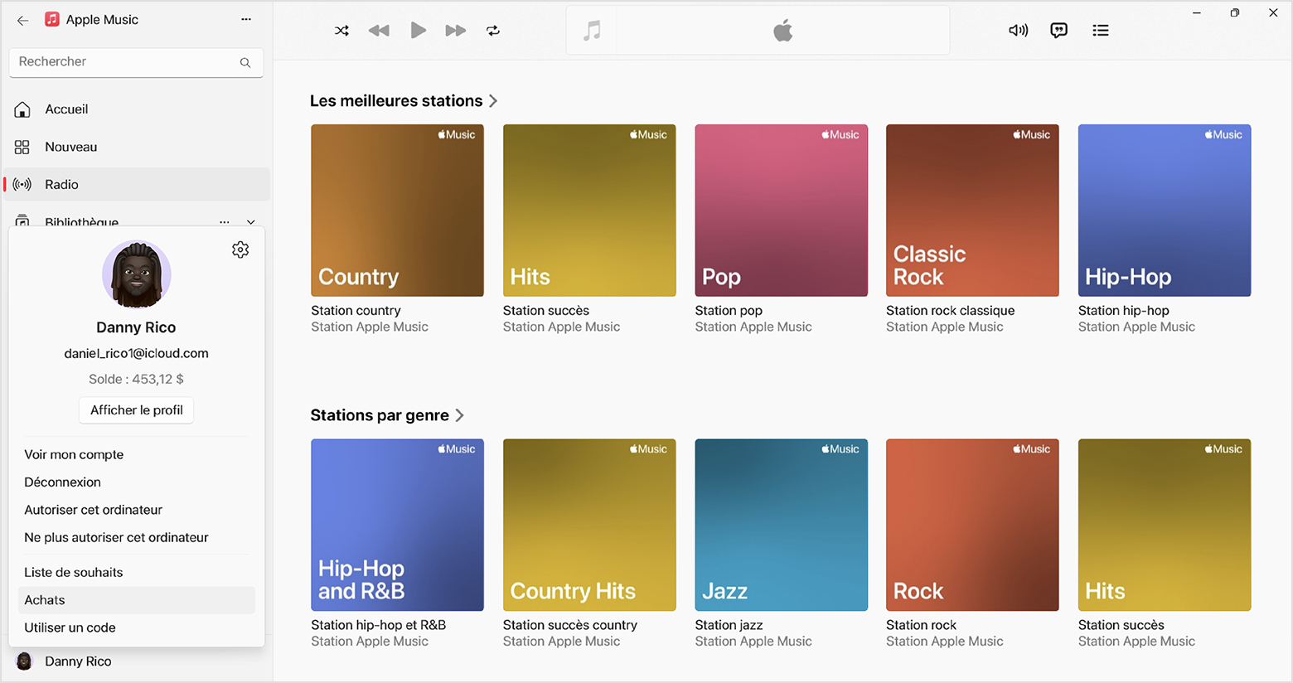The width and height of the screenshot is (1293, 683).
Task: Click the email daniel_rico1@icloud.com
Action: tap(137, 353)
